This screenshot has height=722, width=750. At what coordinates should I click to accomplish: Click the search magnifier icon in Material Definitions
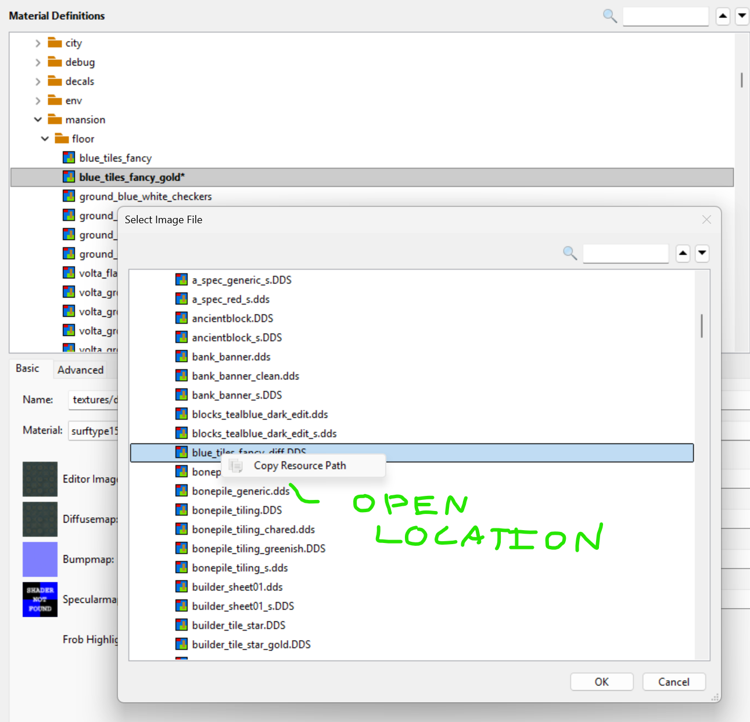pyautogui.click(x=609, y=16)
